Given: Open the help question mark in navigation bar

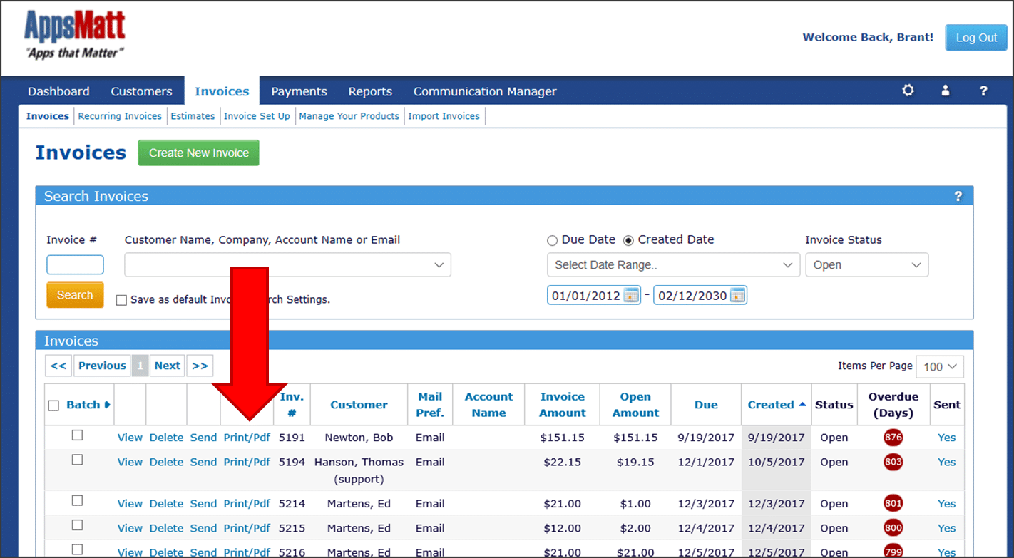Looking at the screenshot, I should (x=983, y=91).
